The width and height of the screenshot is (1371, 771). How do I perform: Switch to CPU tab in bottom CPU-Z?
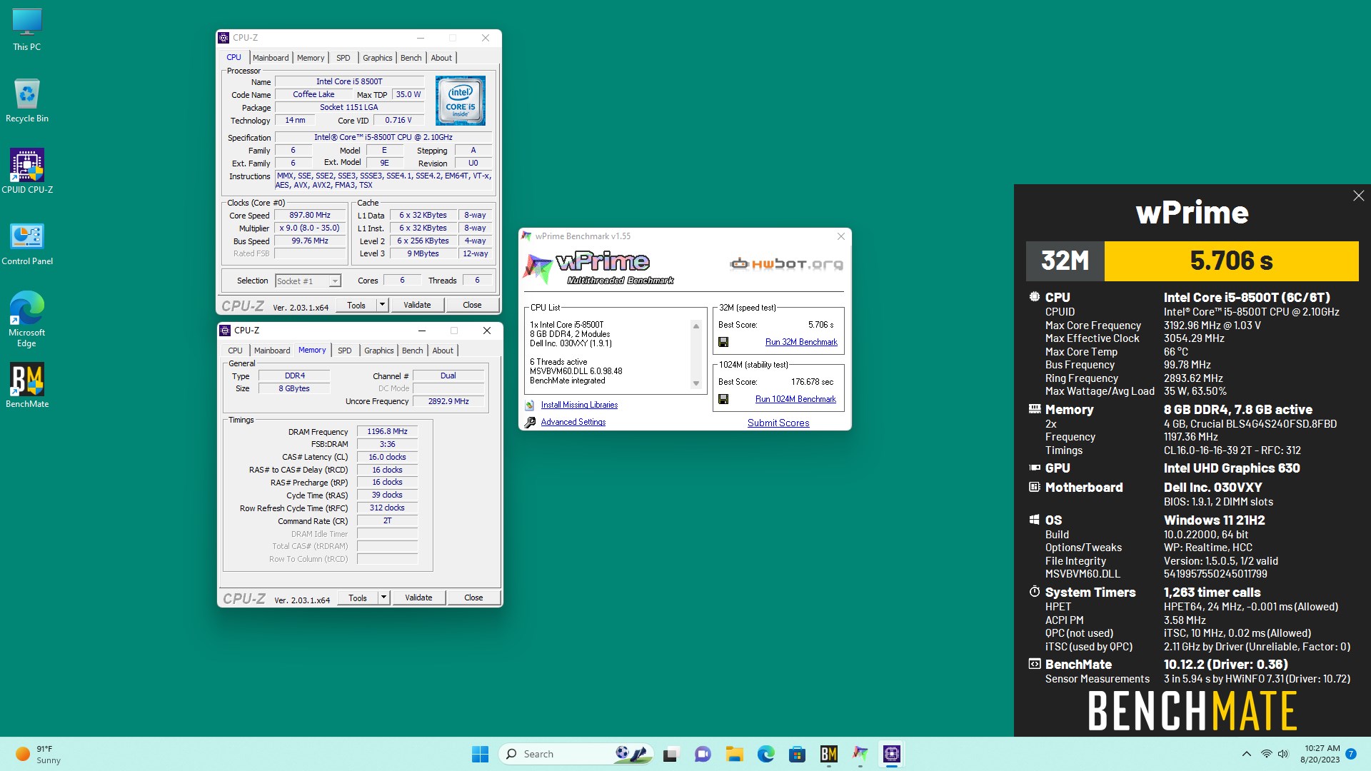[x=235, y=351]
